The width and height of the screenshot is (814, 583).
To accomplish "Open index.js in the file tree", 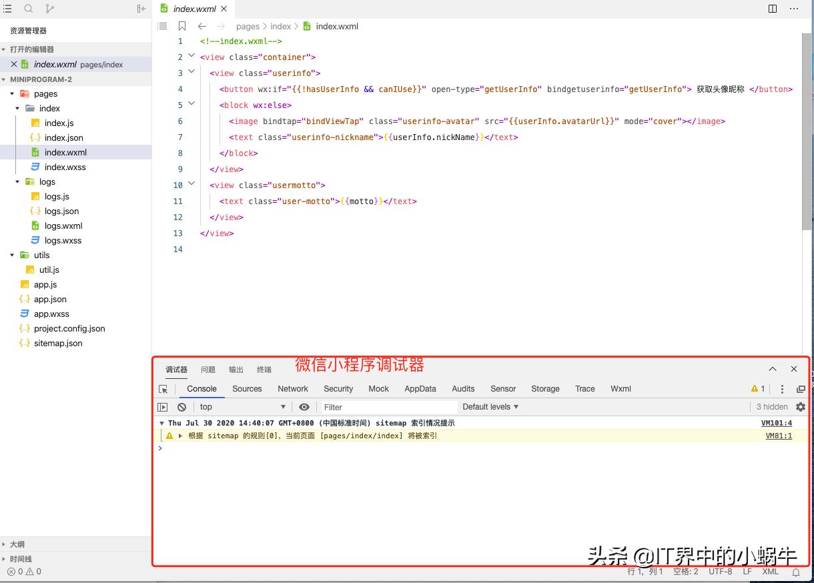I will (x=59, y=123).
